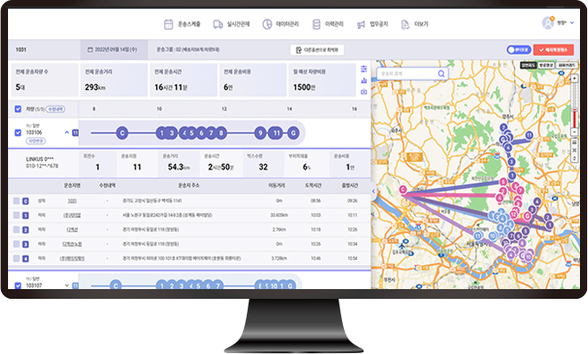Click the magnifier icon in map search
Image resolution: width=588 pixels, height=354 pixels.
coord(441,74)
